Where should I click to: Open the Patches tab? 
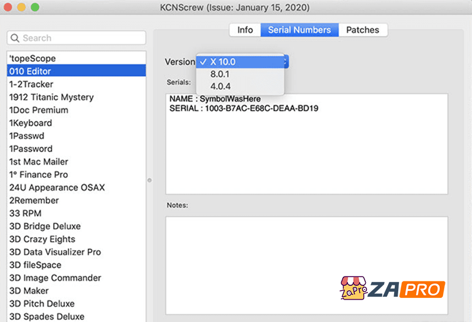363,29
